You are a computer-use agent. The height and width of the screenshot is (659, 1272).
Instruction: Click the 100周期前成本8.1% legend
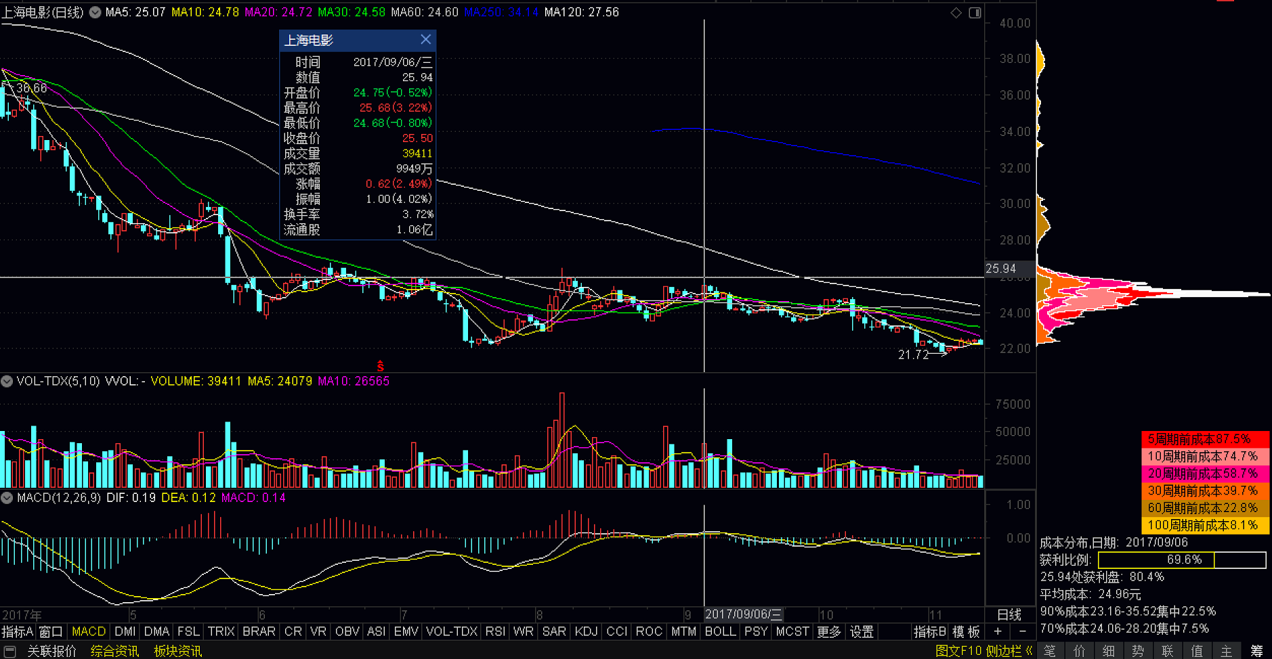(1205, 525)
